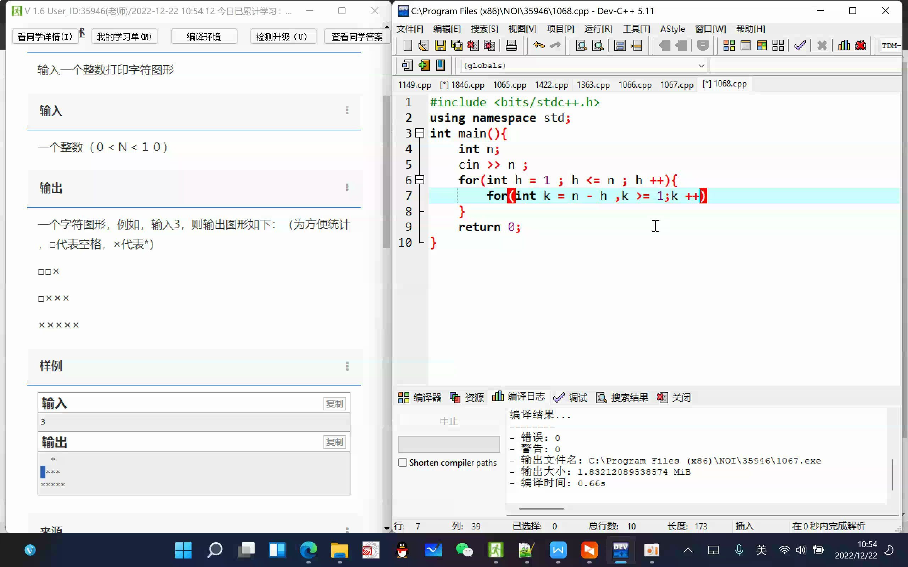The image size is (908, 567).
Task: Enable Shorten compiler paths checkbox
Action: coord(403,462)
